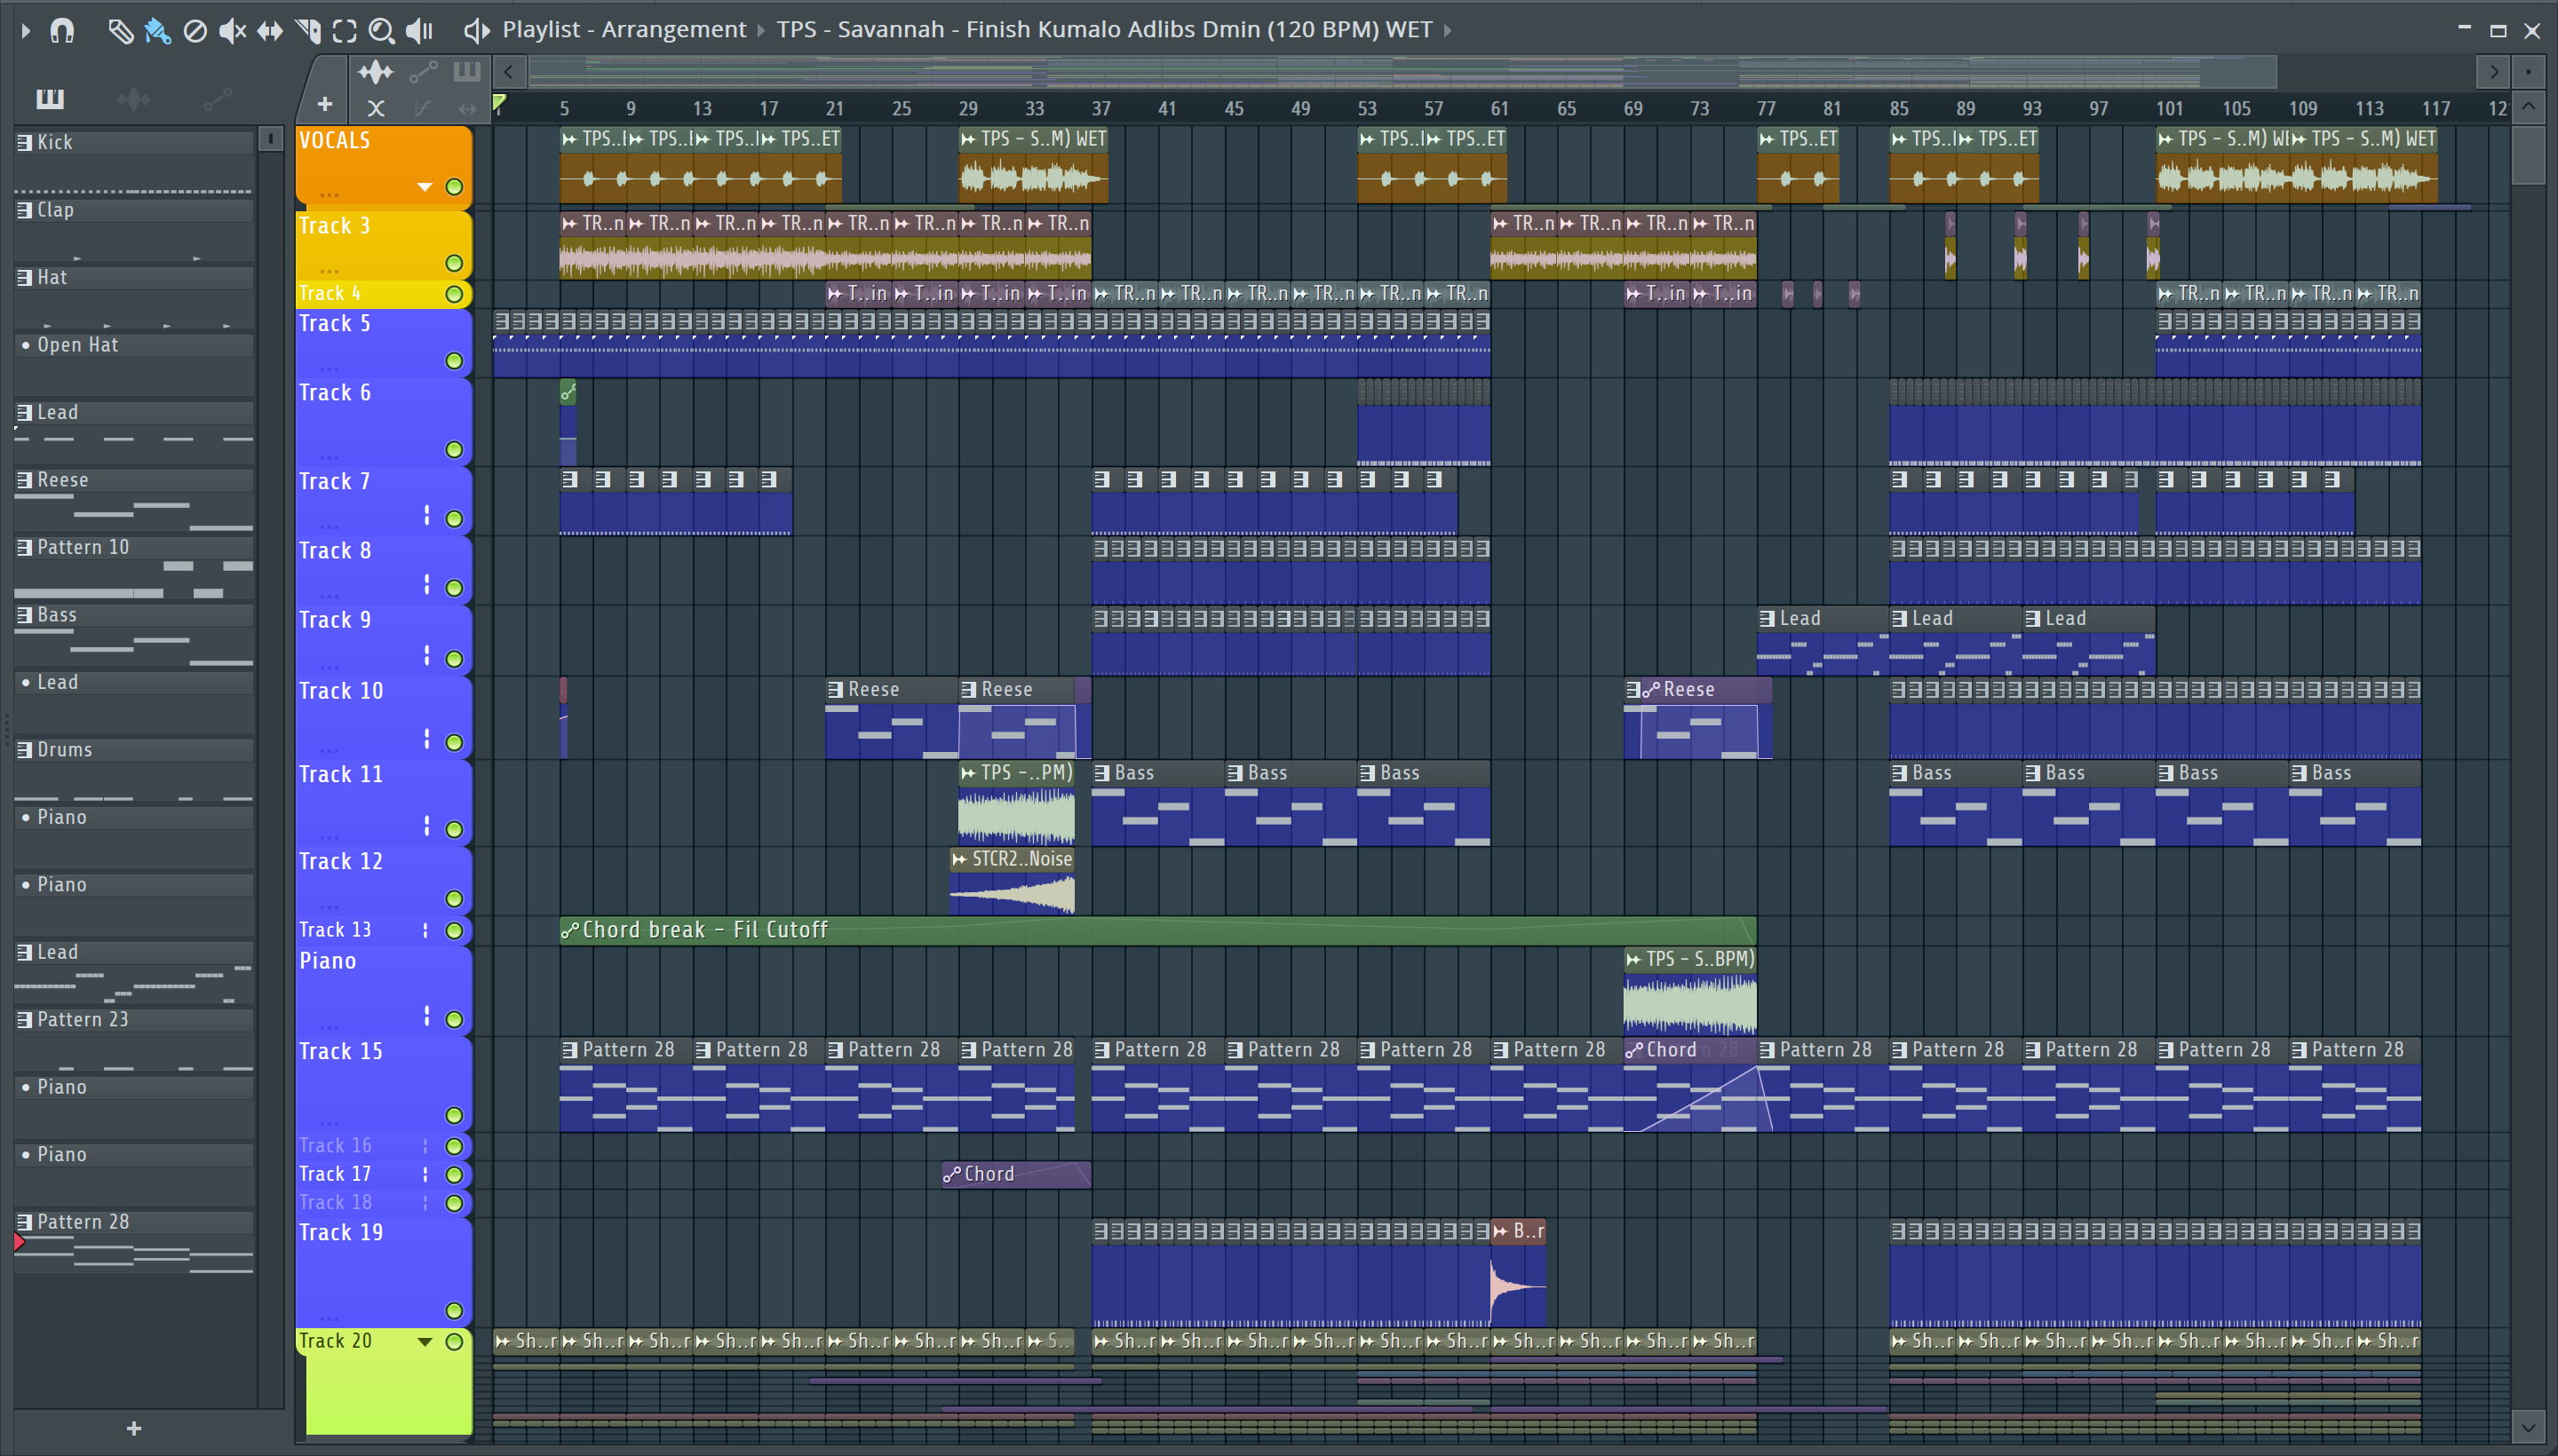Screen dimensions: 2558x1456
Task: Select the Mute tool
Action: [x=232, y=31]
